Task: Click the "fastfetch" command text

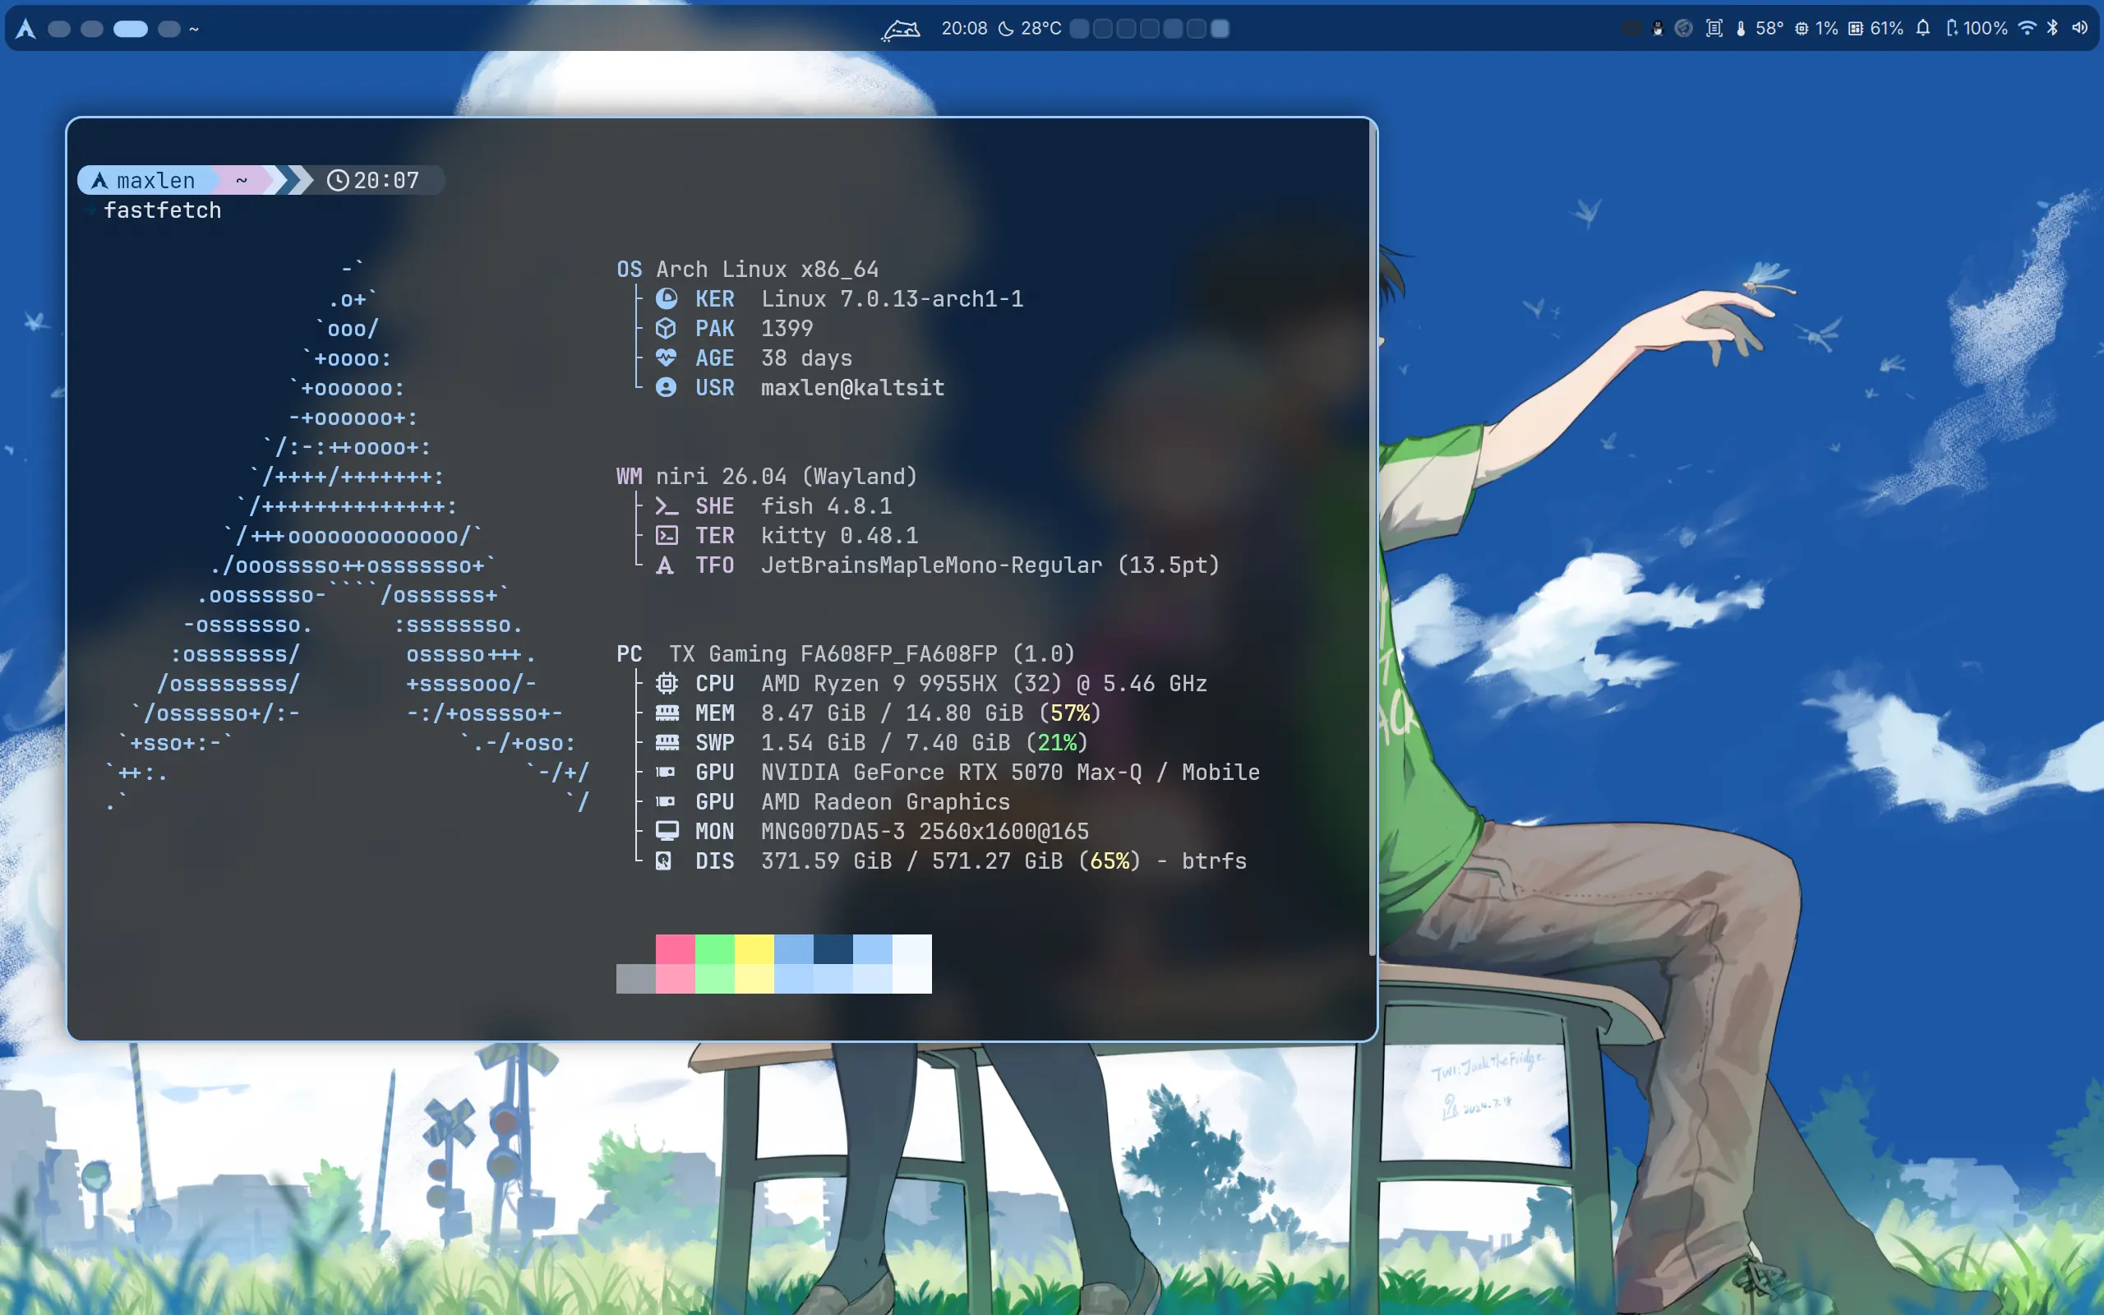Action: coord(163,210)
